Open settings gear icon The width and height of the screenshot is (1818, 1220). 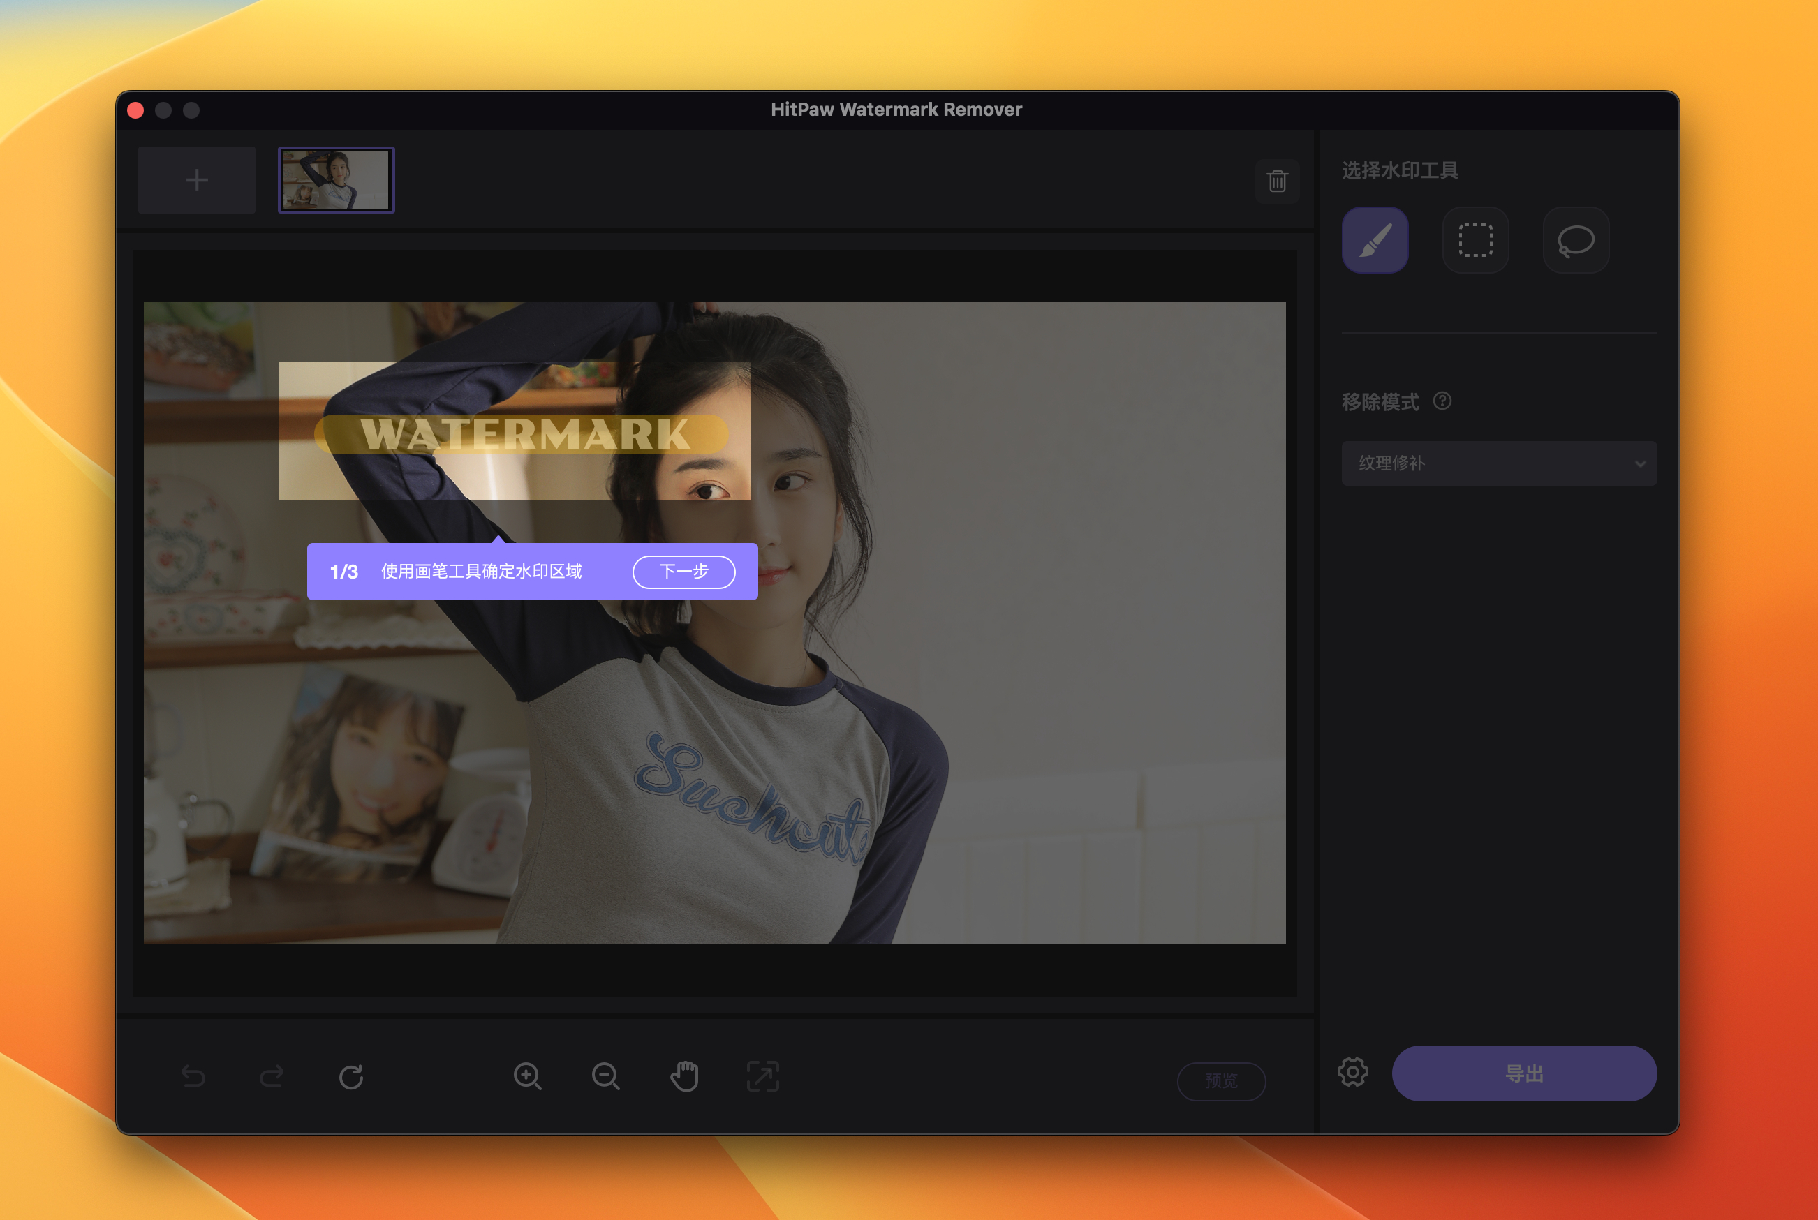(1352, 1072)
